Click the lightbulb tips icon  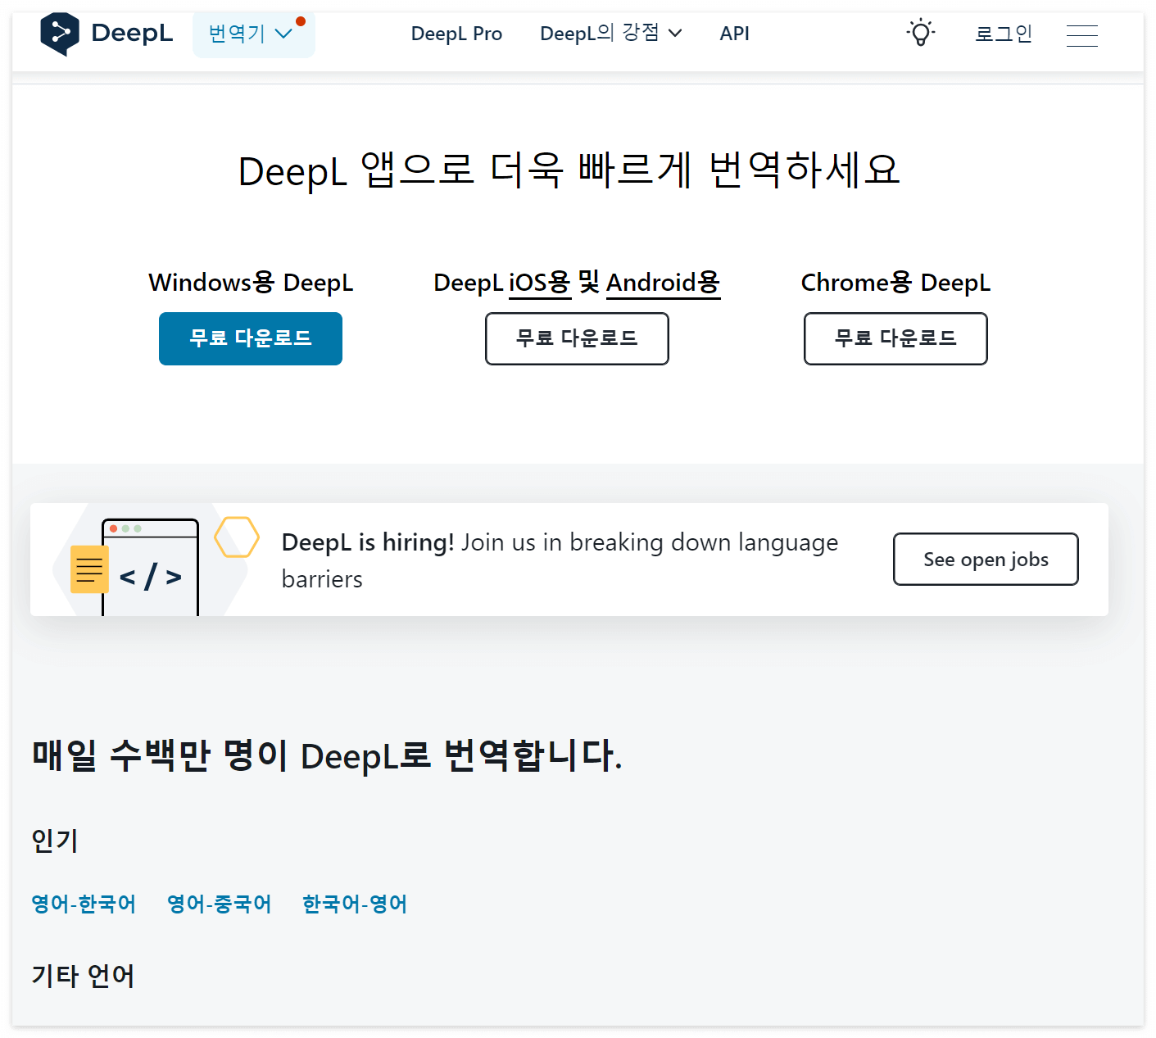pyautogui.click(x=921, y=33)
